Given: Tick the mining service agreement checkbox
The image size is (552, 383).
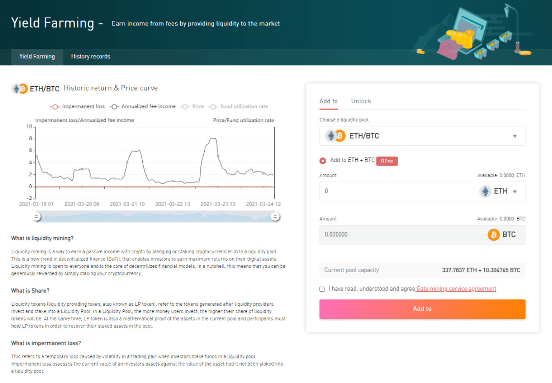Looking at the screenshot, I should [x=322, y=289].
